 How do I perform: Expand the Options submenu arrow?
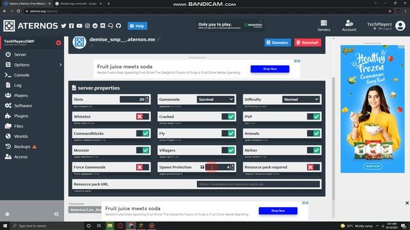click(x=60, y=65)
